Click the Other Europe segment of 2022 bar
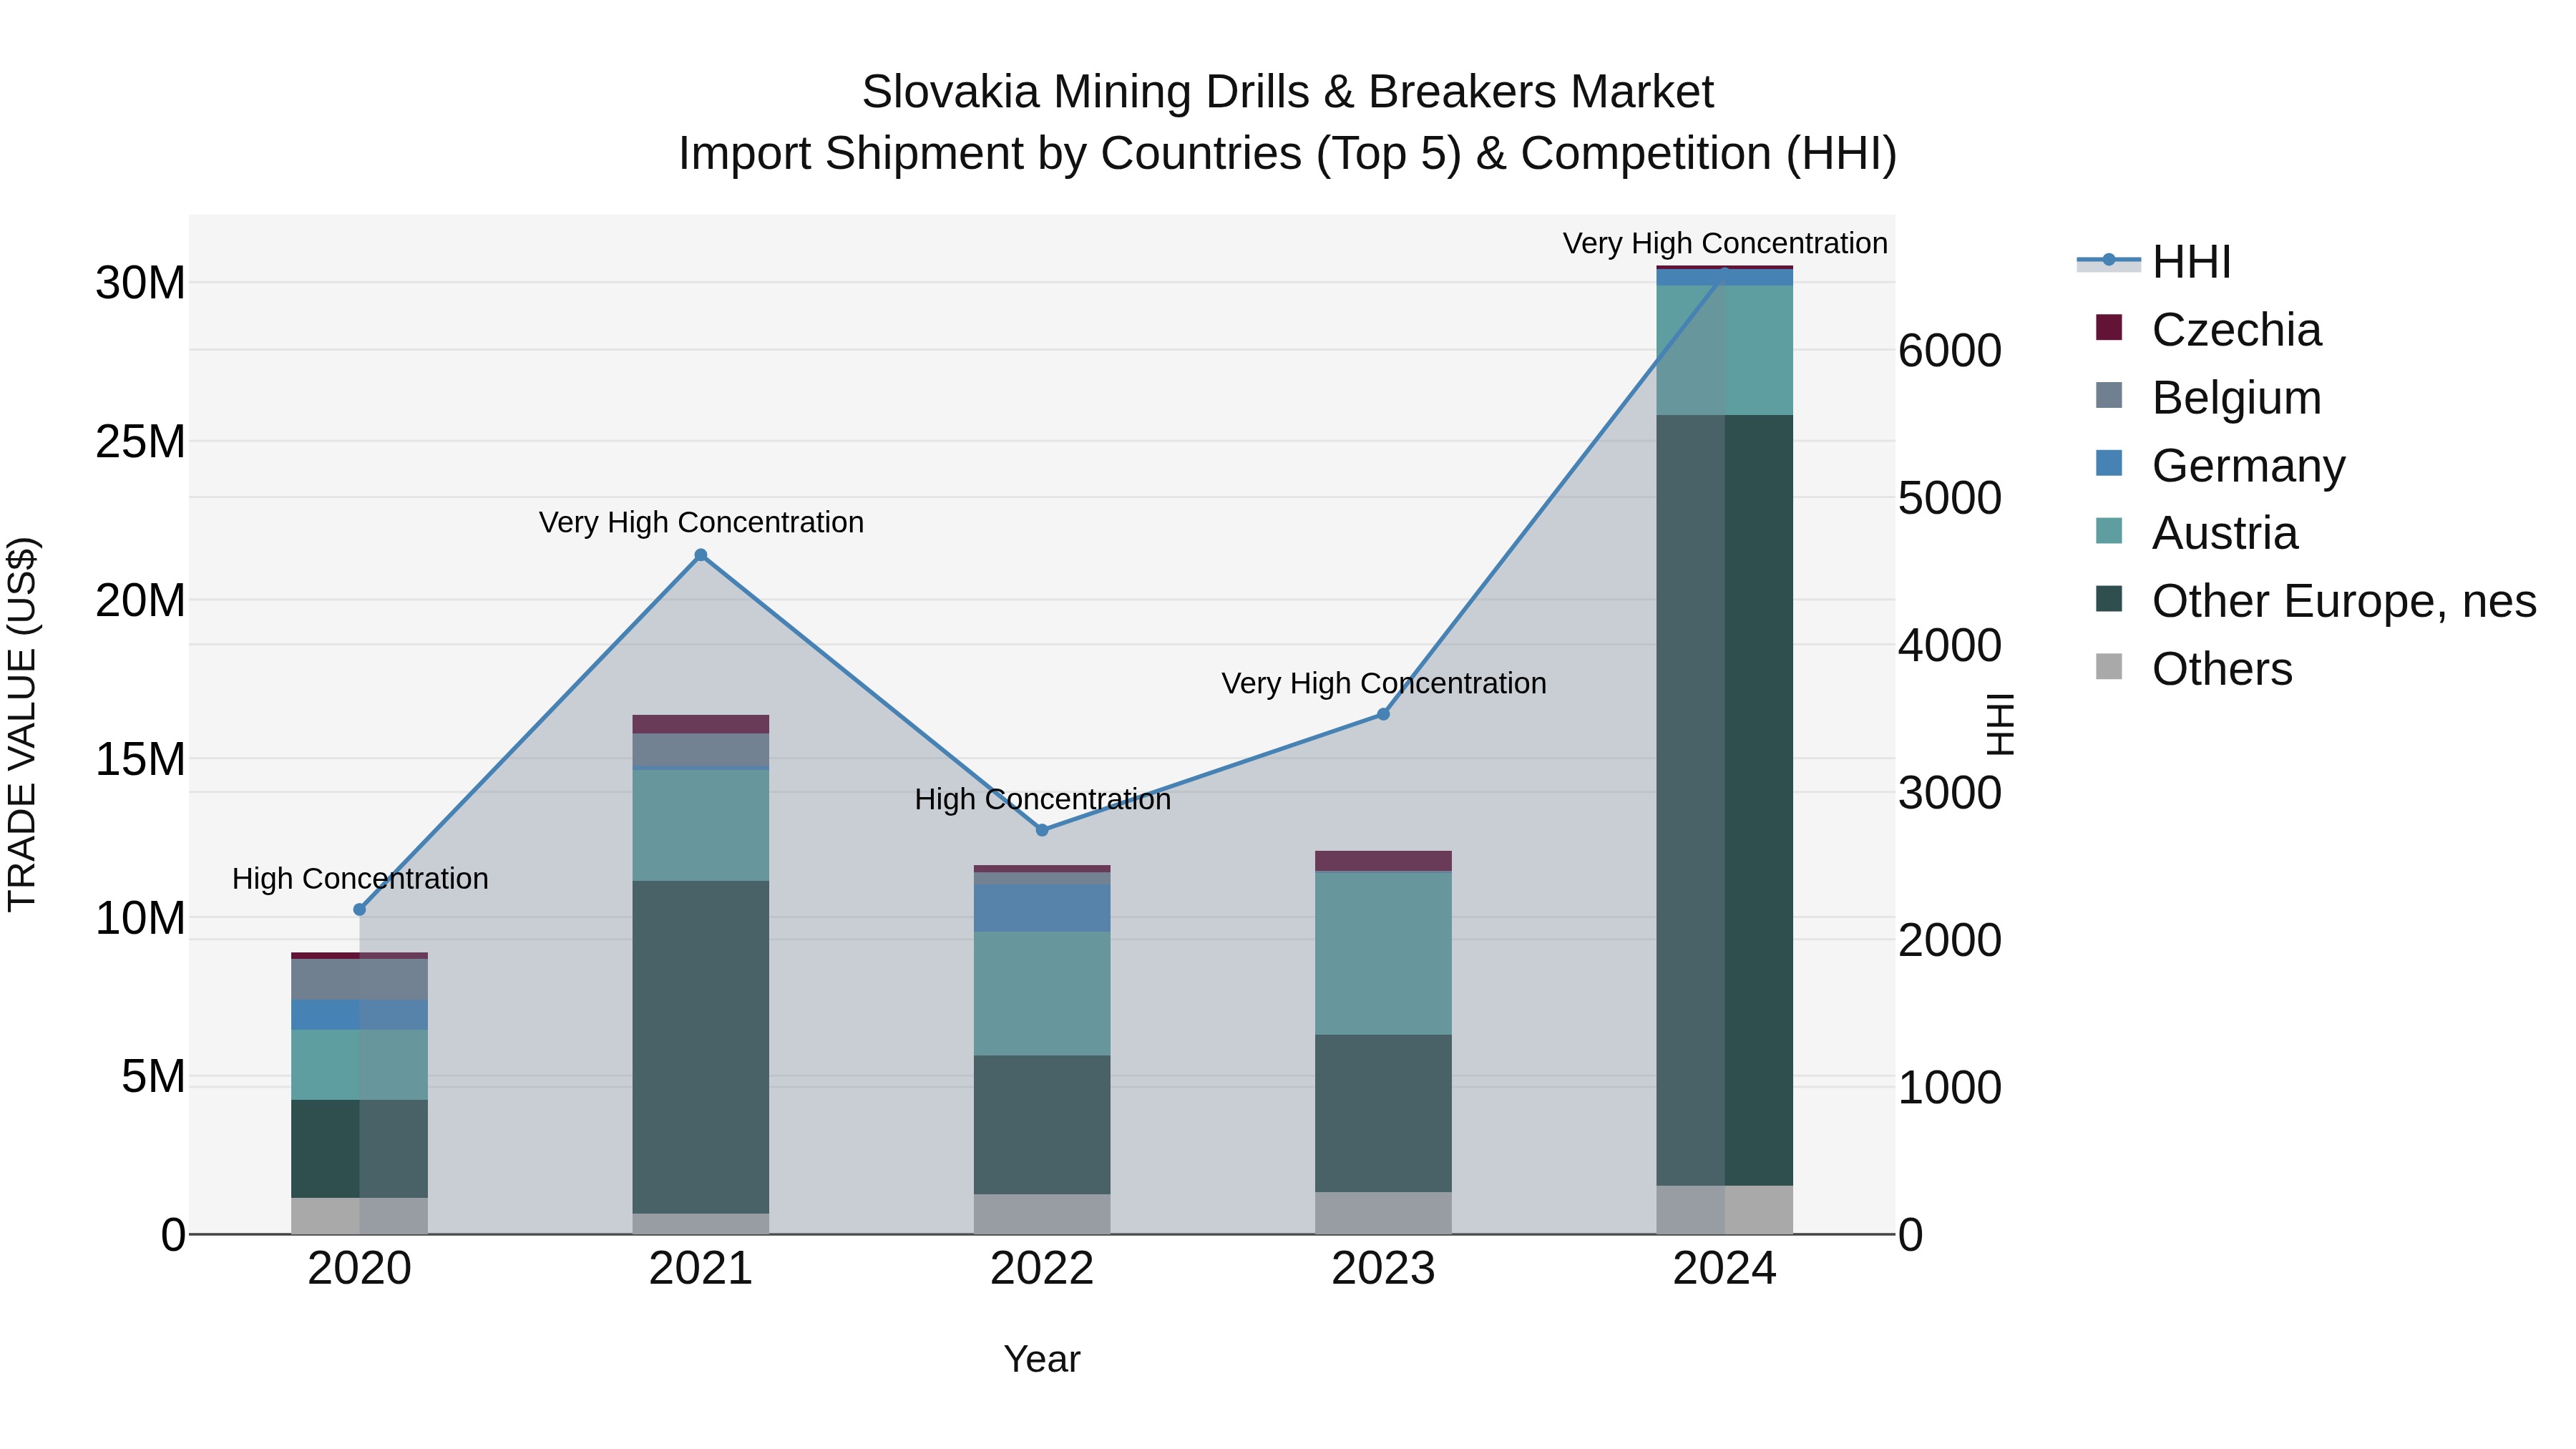The height and width of the screenshot is (1449, 2576). pos(1042,1125)
